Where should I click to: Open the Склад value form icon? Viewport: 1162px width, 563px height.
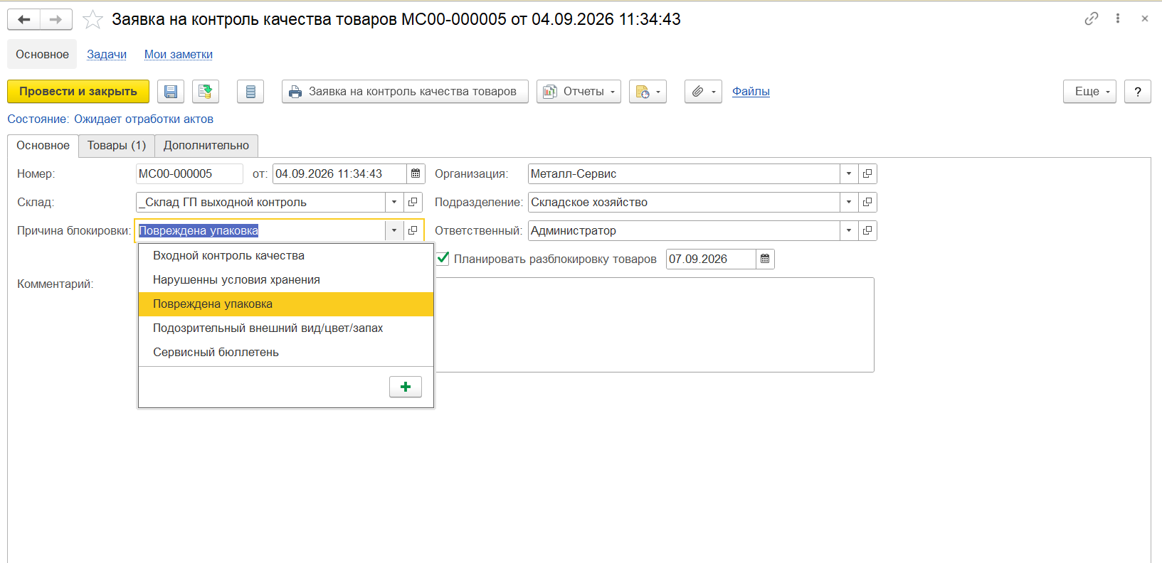click(413, 202)
